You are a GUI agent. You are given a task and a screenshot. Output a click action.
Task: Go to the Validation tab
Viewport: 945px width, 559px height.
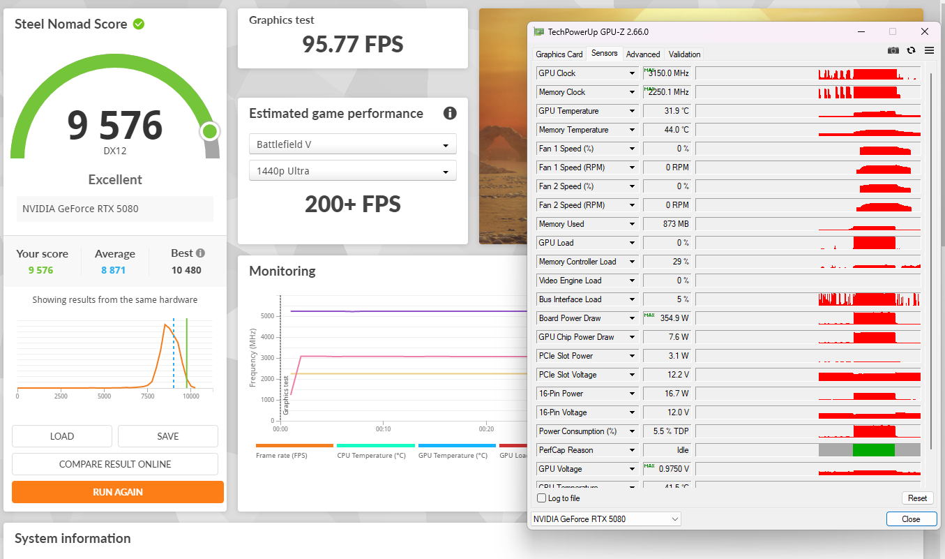point(684,54)
